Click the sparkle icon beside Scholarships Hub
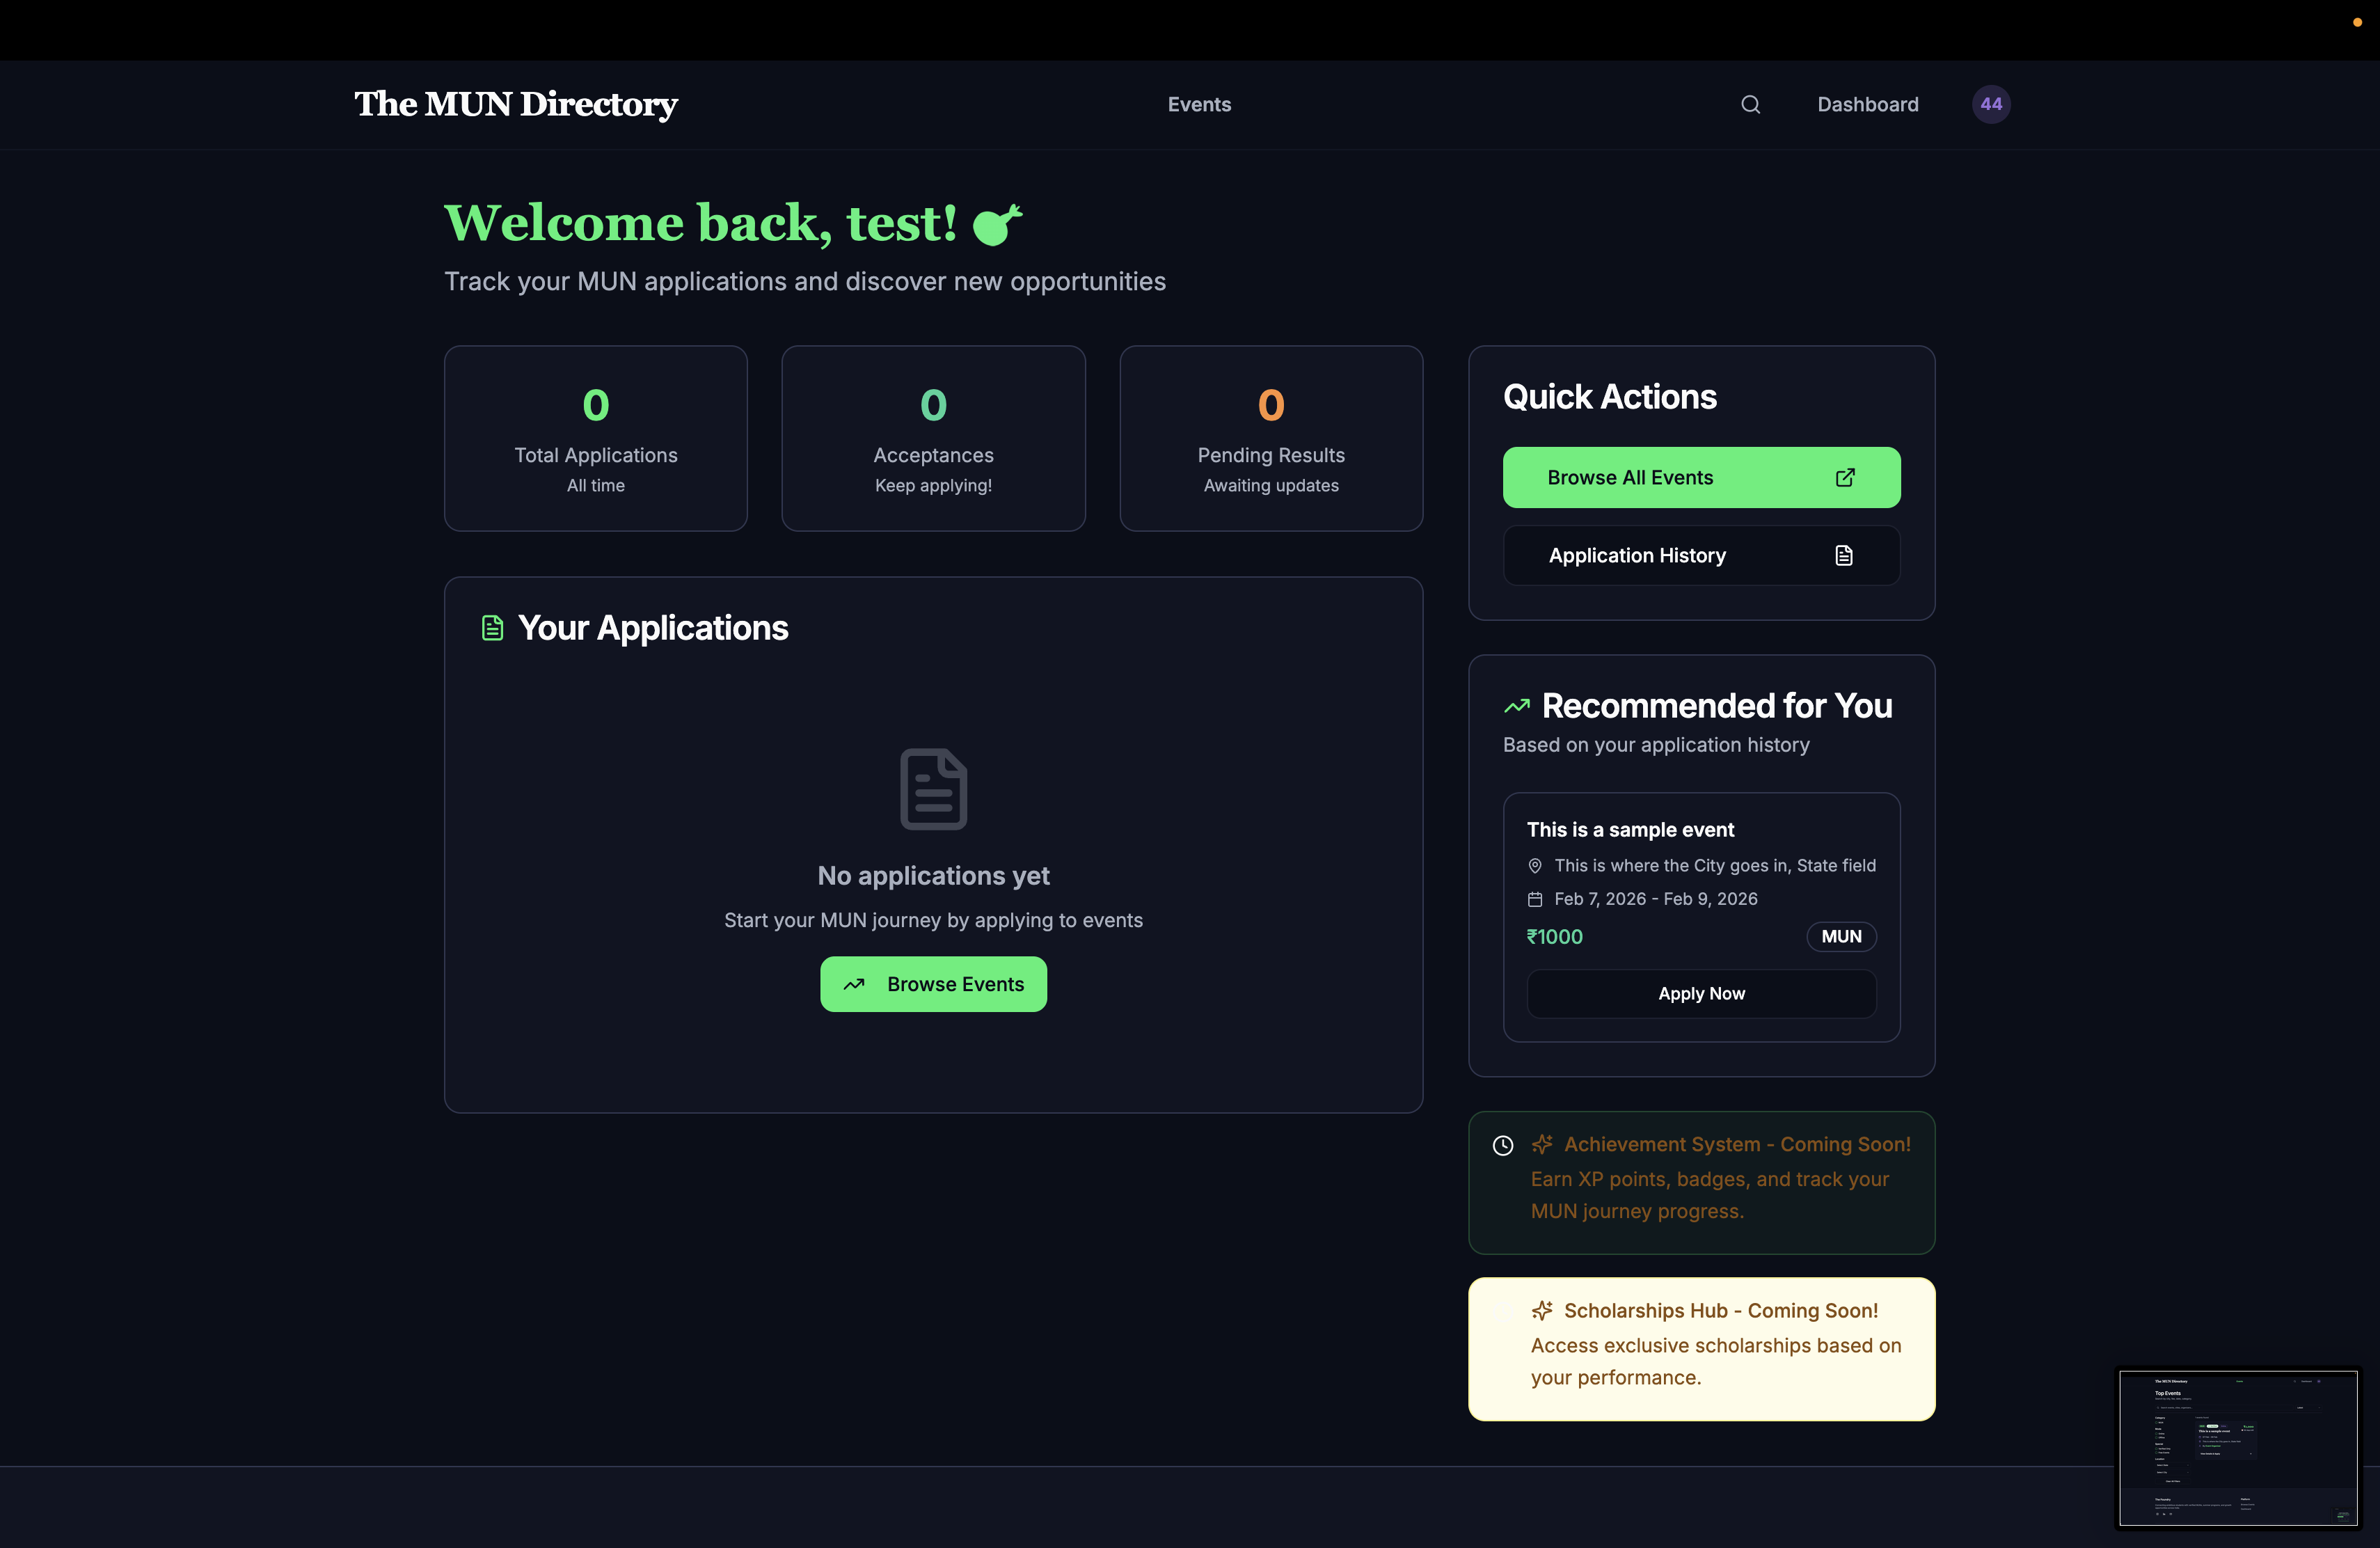The height and width of the screenshot is (1548, 2380). pyautogui.click(x=1542, y=1310)
